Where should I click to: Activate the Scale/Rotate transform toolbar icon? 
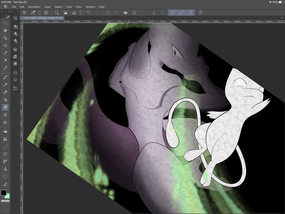(x=134, y=13)
